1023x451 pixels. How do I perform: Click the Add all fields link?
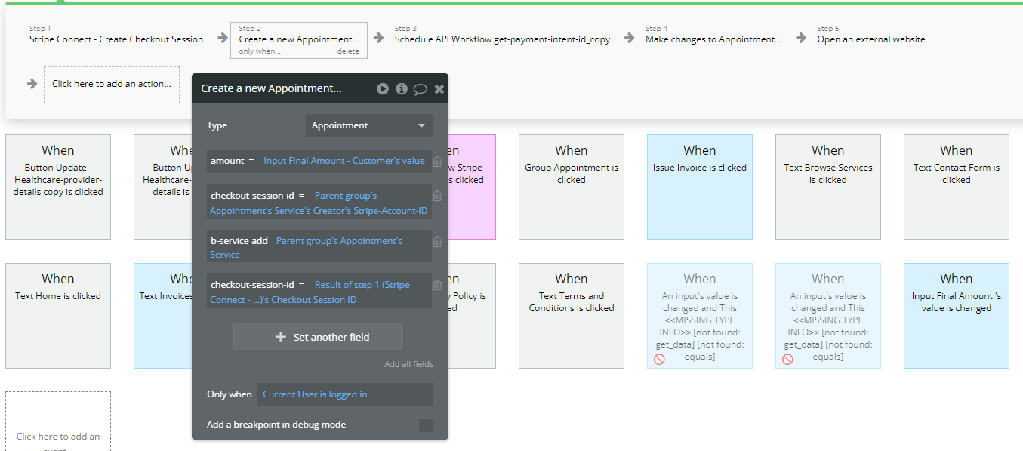click(408, 364)
